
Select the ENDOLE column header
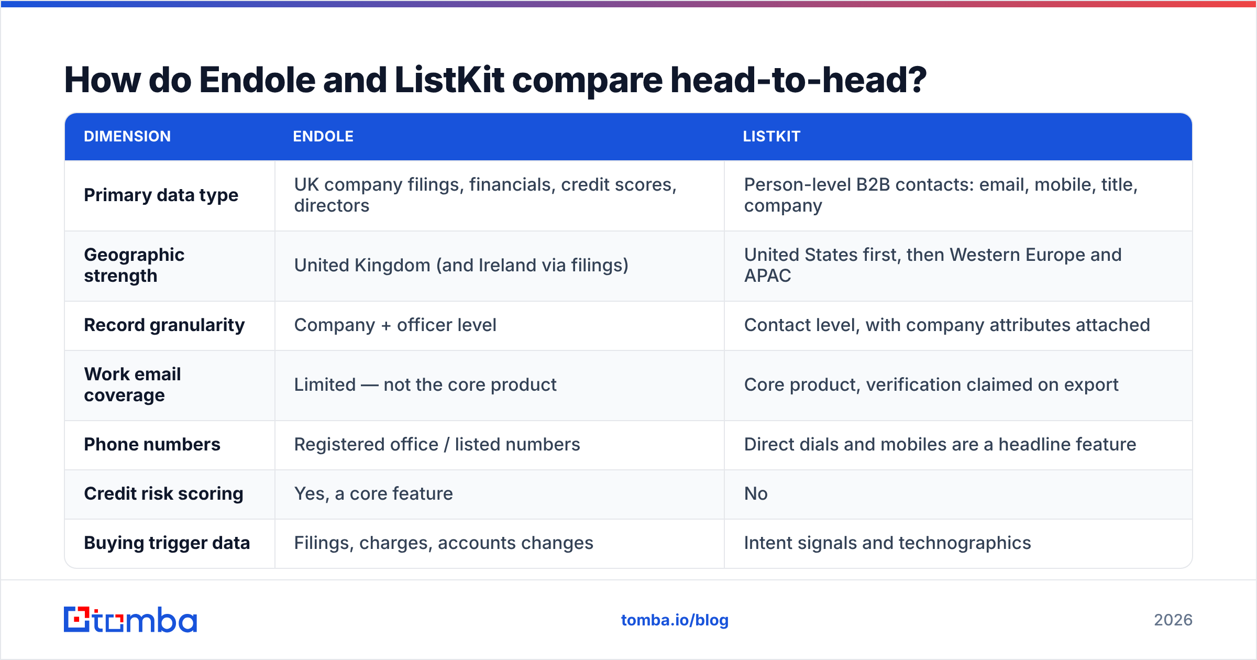(x=323, y=136)
